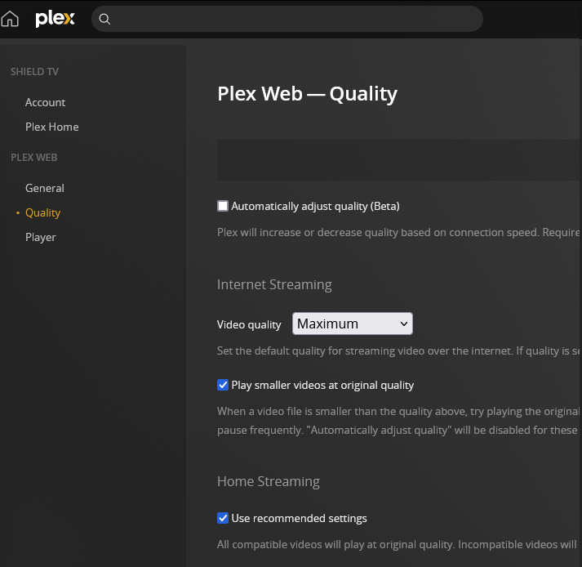Click the Home Streaming section heading

click(268, 481)
